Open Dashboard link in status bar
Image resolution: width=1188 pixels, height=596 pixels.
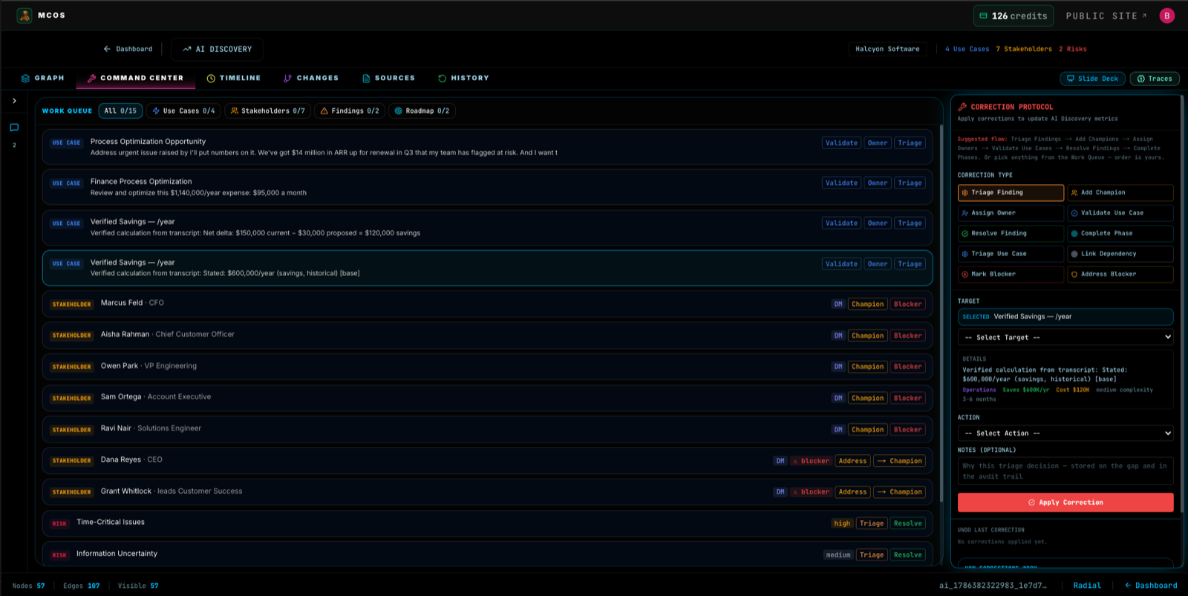click(x=1151, y=586)
